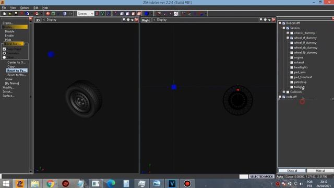334x188 pixels.
Task: Open Display menu of Right viewport
Action: click(162, 20)
